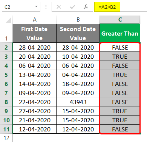Image resolution: width=147 pixels, height=142 pixels.
Task: Click the 'Second Date Value' header cell
Action: click(78, 33)
